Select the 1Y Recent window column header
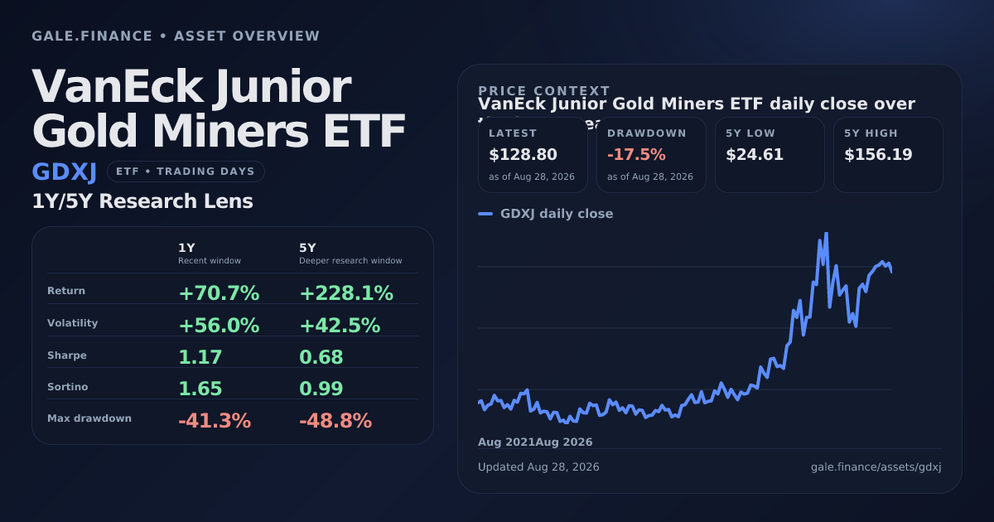 (x=210, y=253)
